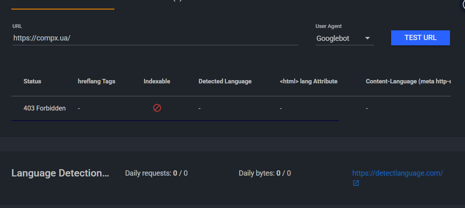The width and height of the screenshot is (465, 208).
Task: Click the dash under Detected Language
Action: click(200, 108)
